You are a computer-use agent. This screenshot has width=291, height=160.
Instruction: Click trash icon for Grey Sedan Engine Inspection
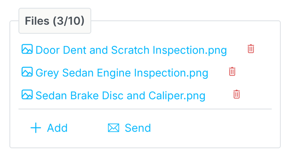(x=232, y=72)
